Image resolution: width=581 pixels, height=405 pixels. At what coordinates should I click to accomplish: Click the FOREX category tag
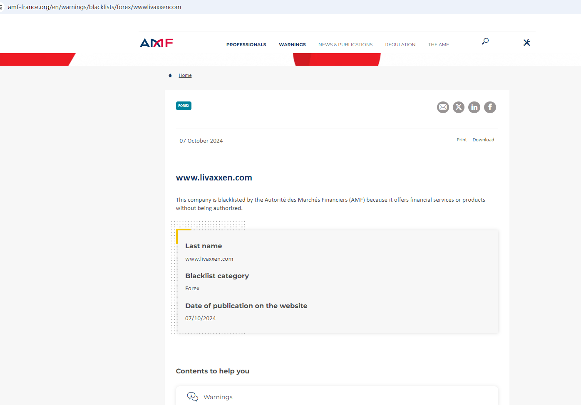tap(184, 106)
